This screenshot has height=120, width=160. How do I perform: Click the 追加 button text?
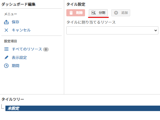(125, 13)
